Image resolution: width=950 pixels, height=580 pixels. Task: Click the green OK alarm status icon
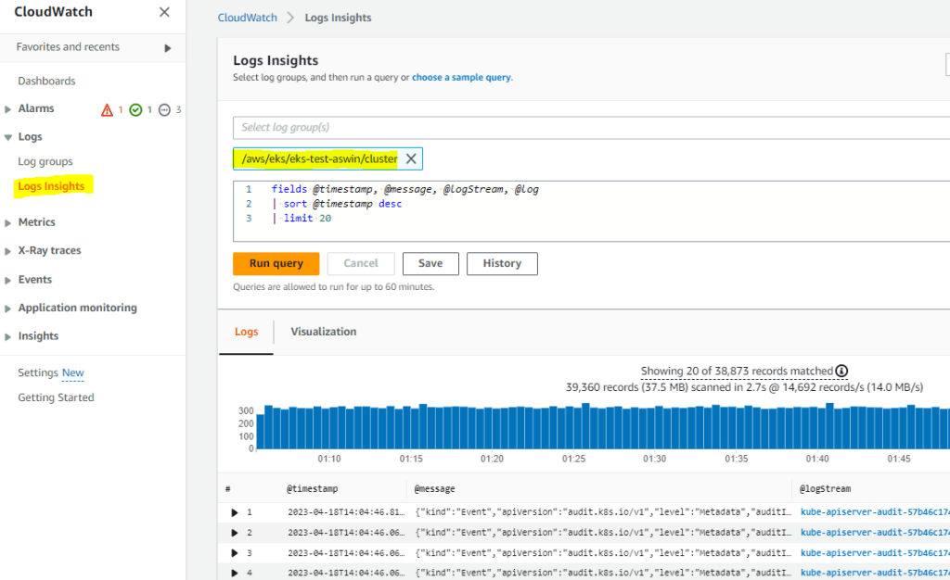[135, 109]
